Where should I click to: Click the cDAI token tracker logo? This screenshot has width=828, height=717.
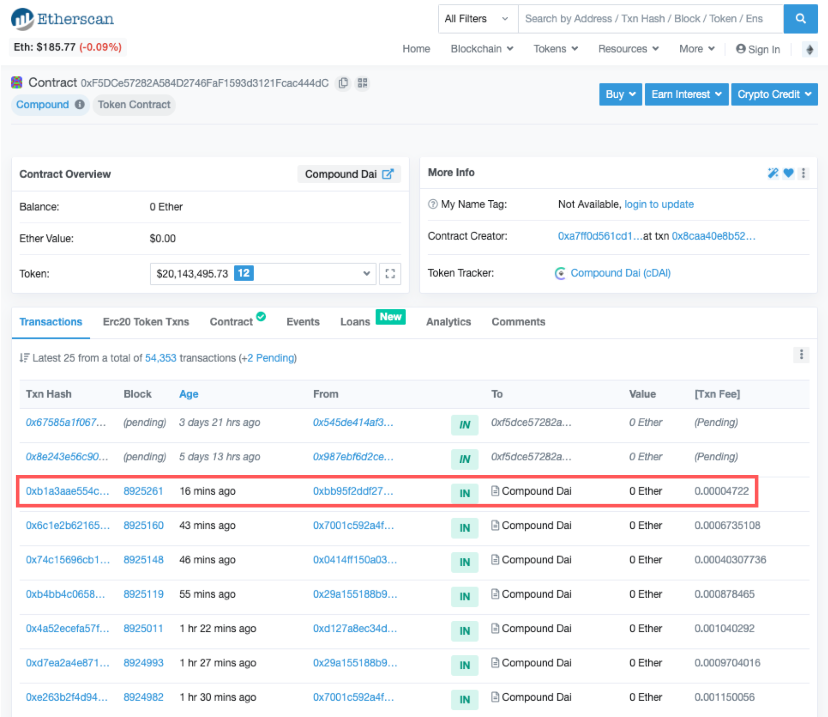pyautogui.click(x=560, y=273)
